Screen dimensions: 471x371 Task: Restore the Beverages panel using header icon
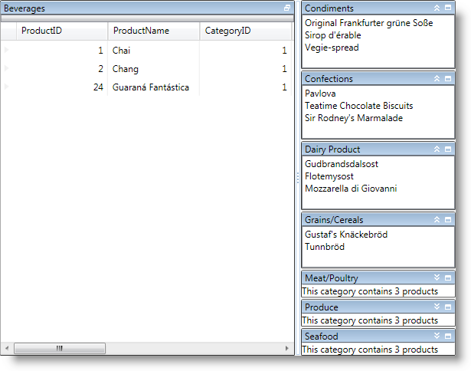(287, 8)
